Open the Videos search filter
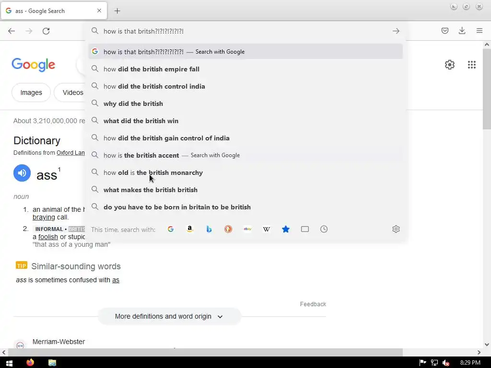This screenshot has height=368, width=491. point(70,92)
